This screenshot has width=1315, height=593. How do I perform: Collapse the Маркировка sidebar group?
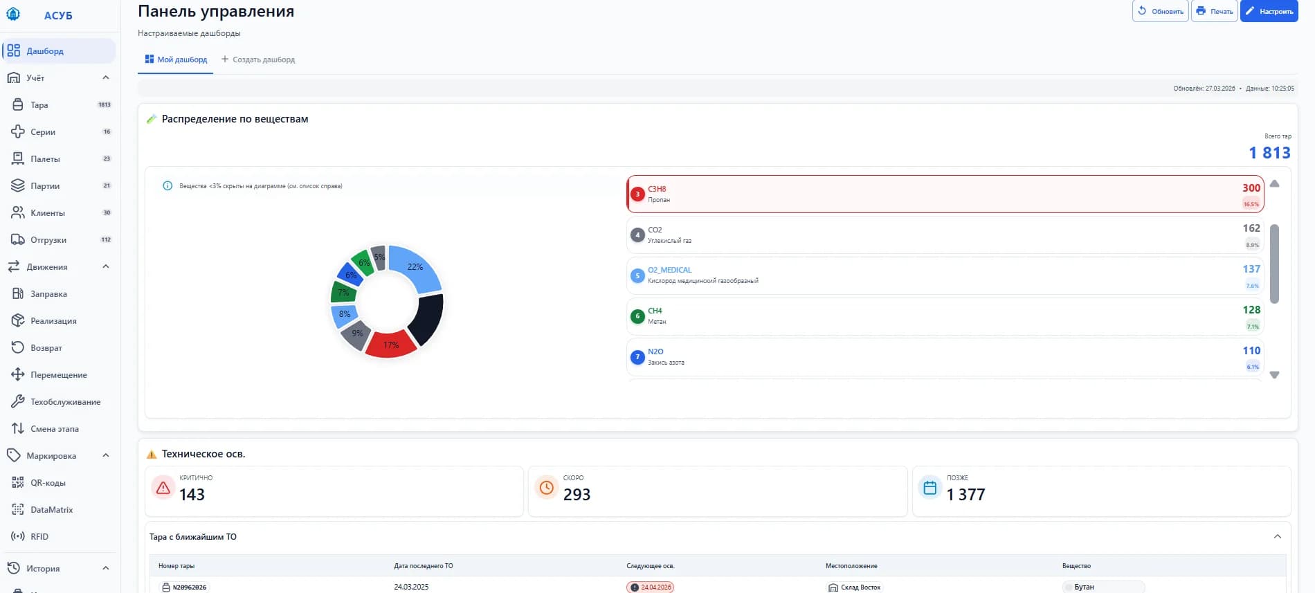point(106,455)
